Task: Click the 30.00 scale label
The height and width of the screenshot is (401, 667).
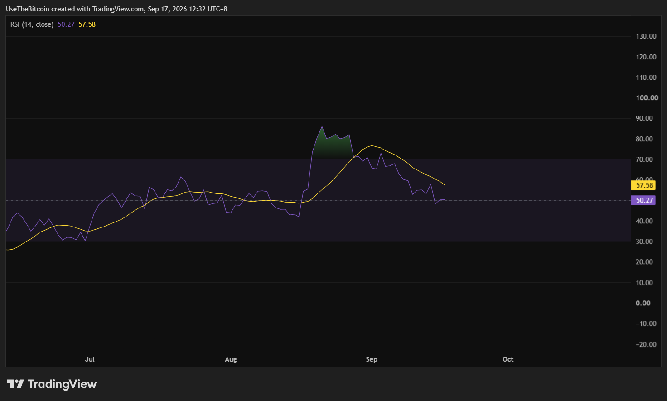Action: [644, 242]
